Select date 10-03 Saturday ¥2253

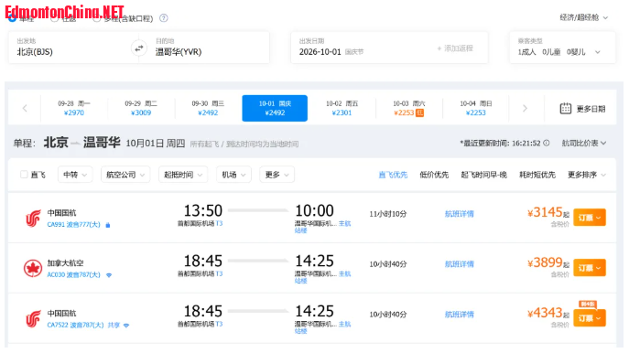[408, 108]
